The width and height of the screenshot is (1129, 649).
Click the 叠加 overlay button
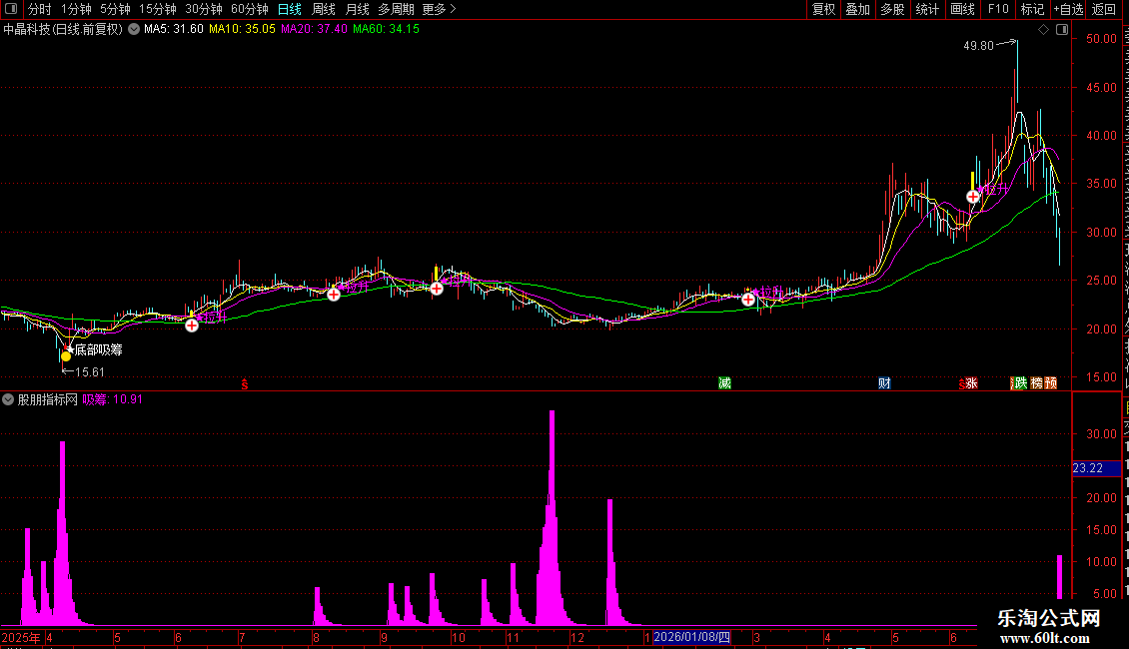click(858, 9)
